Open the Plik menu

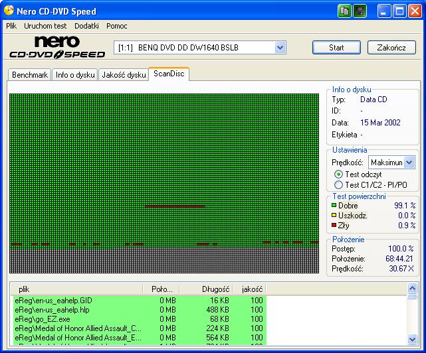click(x=11, y=26)
